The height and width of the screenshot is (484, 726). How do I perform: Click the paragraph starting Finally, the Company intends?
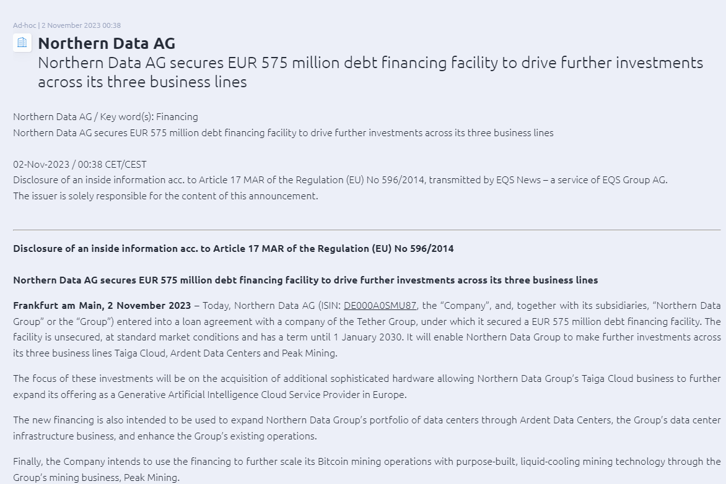[367, 469]
